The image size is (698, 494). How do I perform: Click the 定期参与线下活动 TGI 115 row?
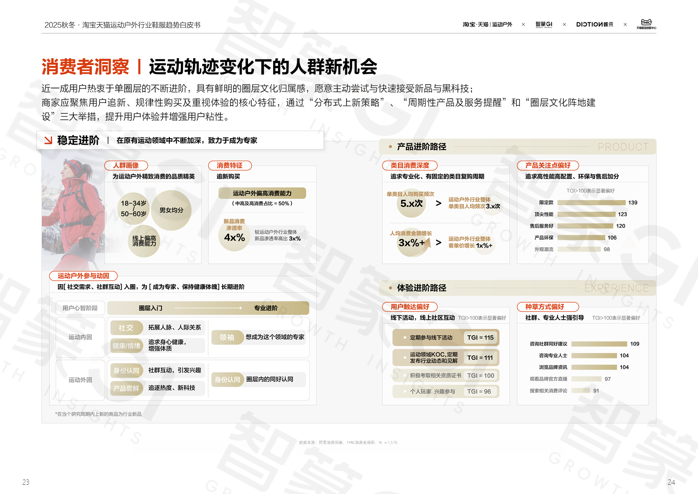tap(446, 337)
